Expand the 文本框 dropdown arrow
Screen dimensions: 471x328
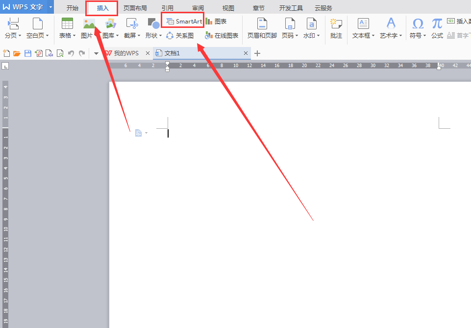(373, 36)
